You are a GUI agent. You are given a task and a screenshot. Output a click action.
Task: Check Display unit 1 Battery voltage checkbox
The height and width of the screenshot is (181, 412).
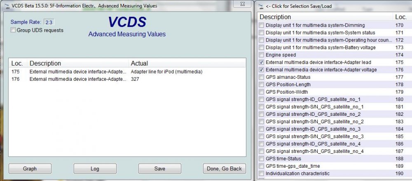click(262, 47)
